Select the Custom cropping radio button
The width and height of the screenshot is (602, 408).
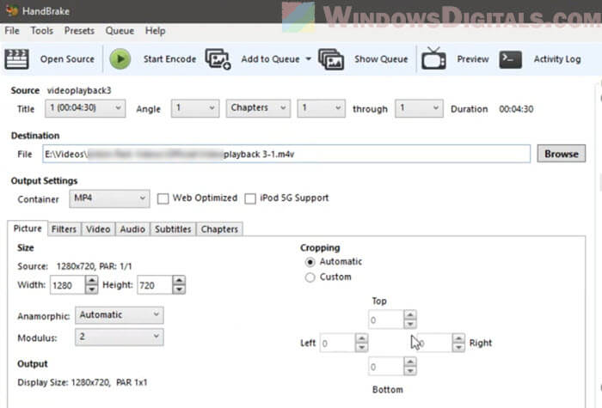tap(310, 277)
